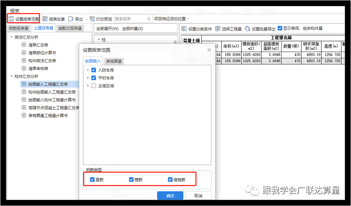Click the report icon beside 绘图输入构件工程量计算书
351x206 pixels.
click(x=24, y=99)
